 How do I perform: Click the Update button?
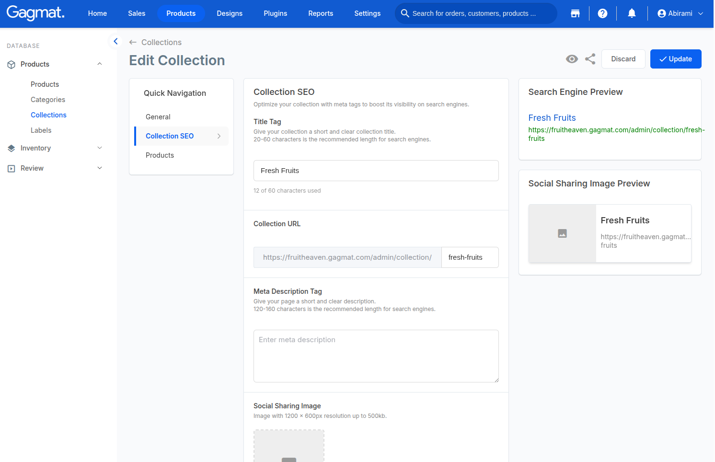coord(676,59)
